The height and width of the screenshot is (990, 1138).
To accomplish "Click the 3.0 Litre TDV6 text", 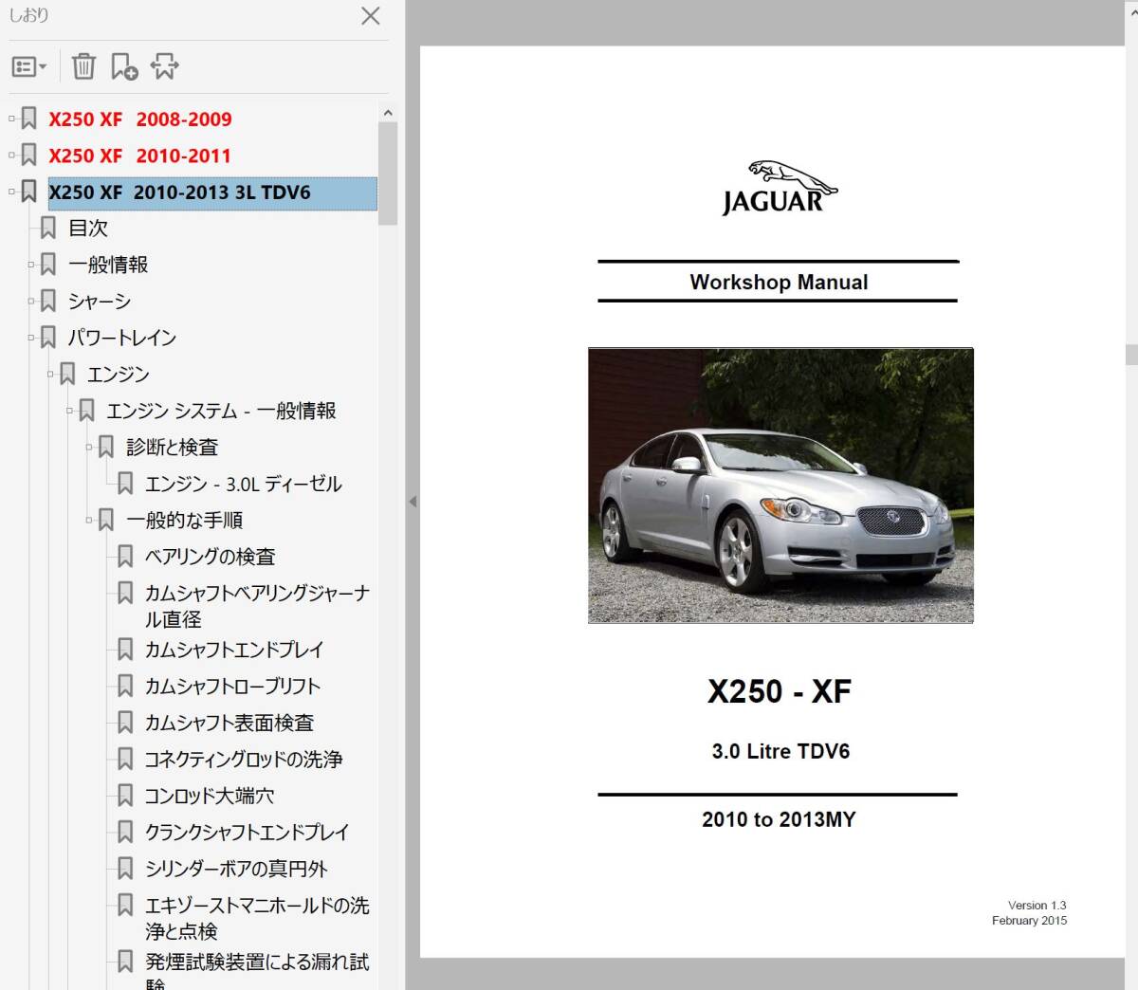I will (780, 752).
